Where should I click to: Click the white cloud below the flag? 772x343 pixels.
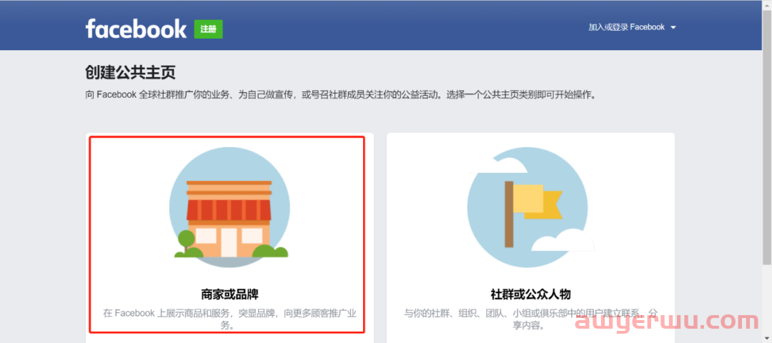click(x=563, y=242)
